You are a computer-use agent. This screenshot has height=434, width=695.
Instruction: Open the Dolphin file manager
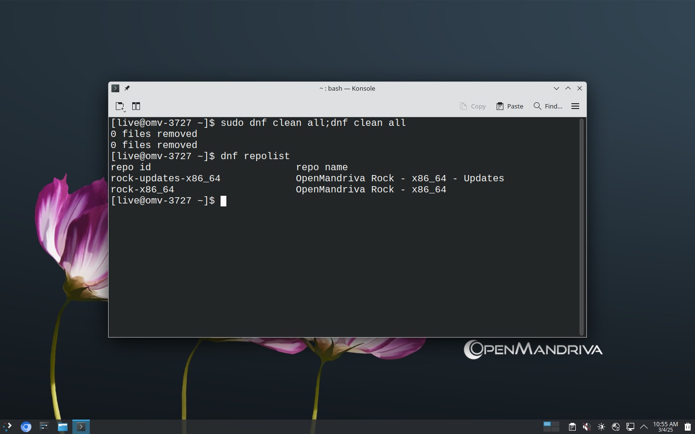(63, 426)
